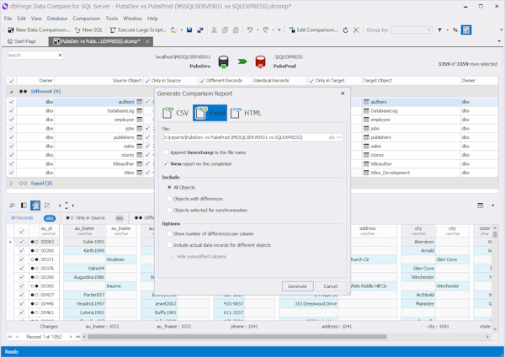Click the Save icon in toolbar
The width and height of the screenshot is (505, 358).
click(x=189, y=30)
